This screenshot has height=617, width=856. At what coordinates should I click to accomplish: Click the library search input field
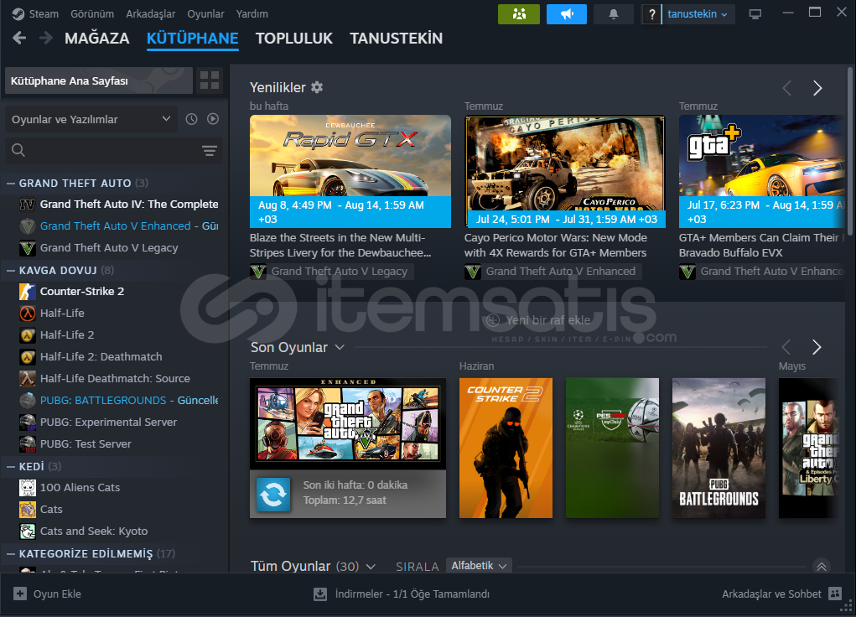(x=113, y=150)
